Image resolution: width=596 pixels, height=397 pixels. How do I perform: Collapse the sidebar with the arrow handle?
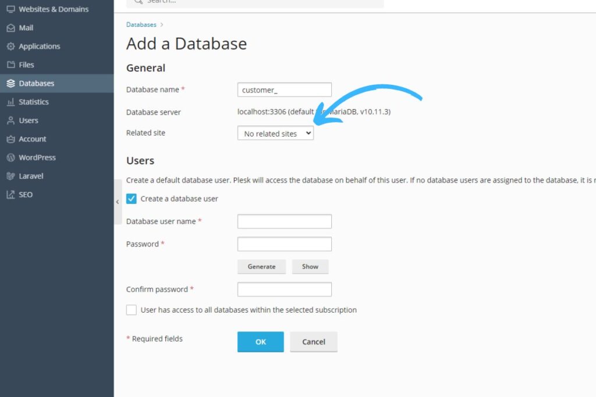coord(118,202)
